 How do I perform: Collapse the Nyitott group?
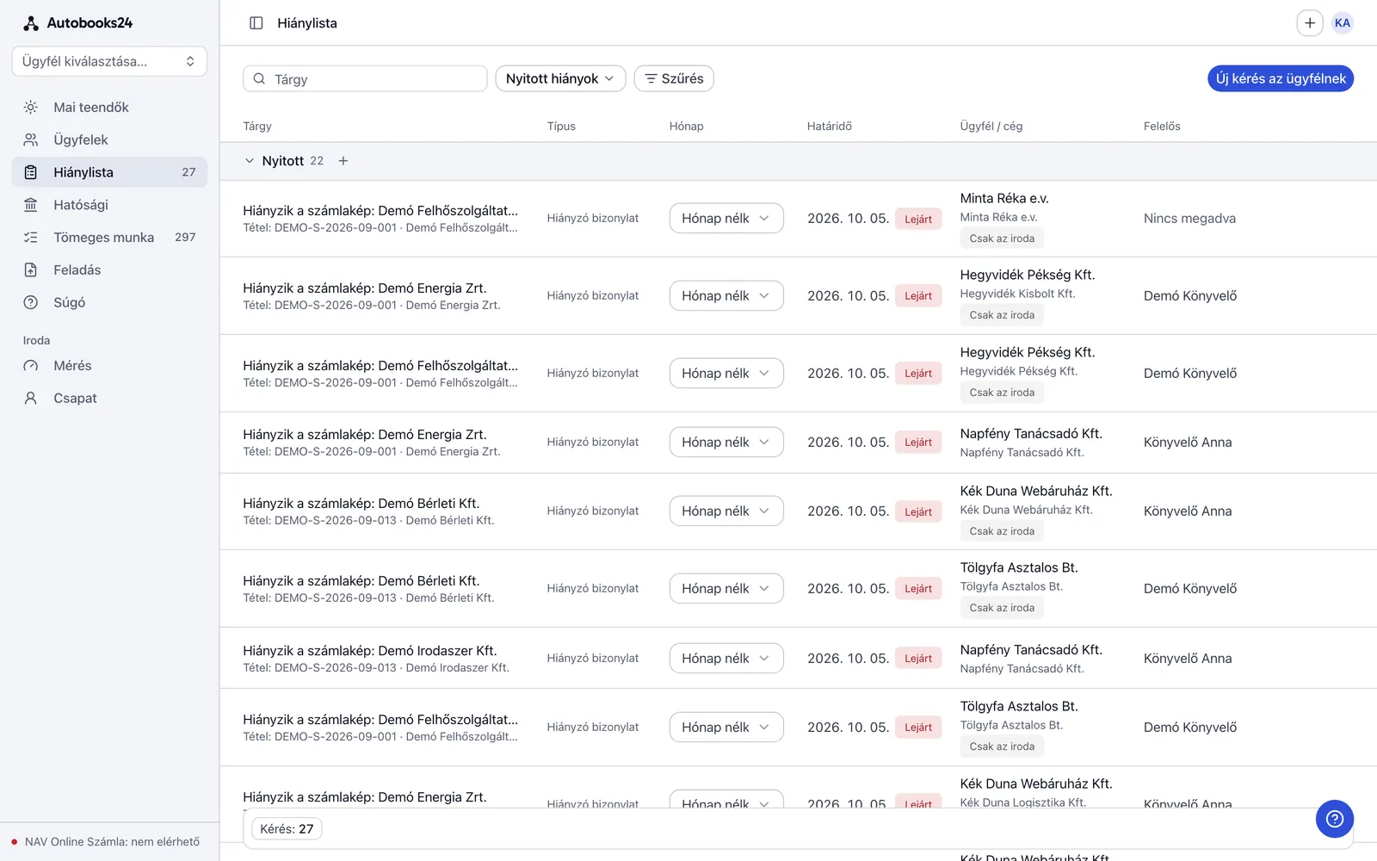tap(250, 161)
